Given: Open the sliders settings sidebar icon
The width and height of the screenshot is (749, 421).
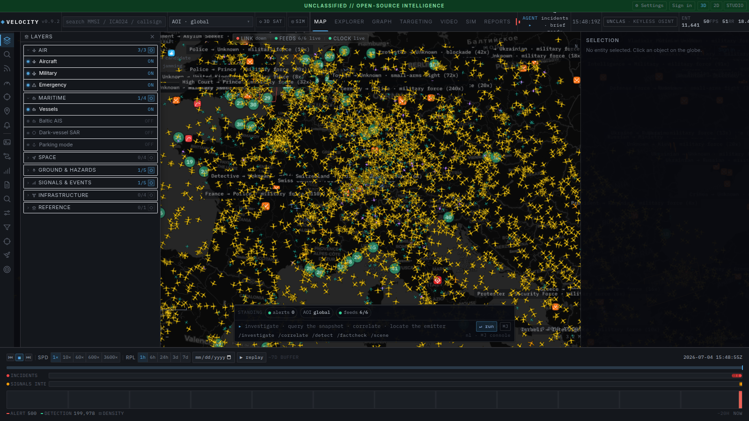Looking at the screenshot, I should [7, 213].
